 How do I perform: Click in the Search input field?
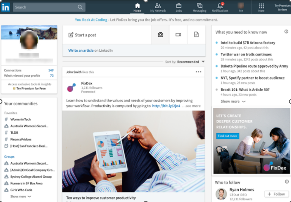click(45, 7)
